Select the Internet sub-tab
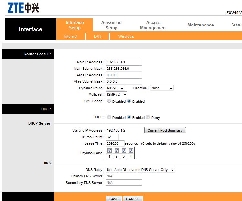This screenshot has width=242, height=201. [71, 36]
